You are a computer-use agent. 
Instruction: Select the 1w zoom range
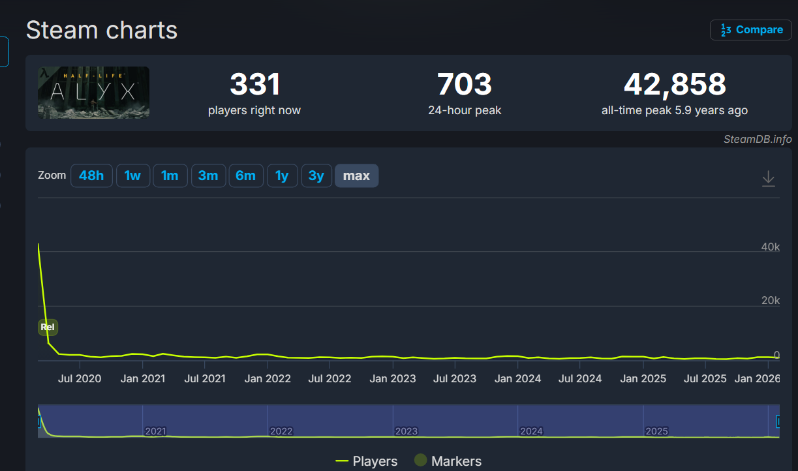click(x=133, y=175)
